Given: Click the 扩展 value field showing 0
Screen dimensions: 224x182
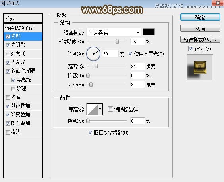Looking at the screenshot, I should coord(138,76).
